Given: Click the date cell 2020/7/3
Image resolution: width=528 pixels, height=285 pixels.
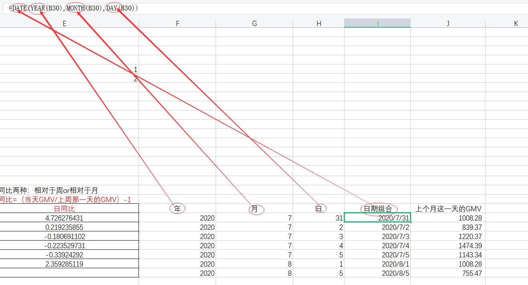Looking at the screenshot, I should 377,237.
